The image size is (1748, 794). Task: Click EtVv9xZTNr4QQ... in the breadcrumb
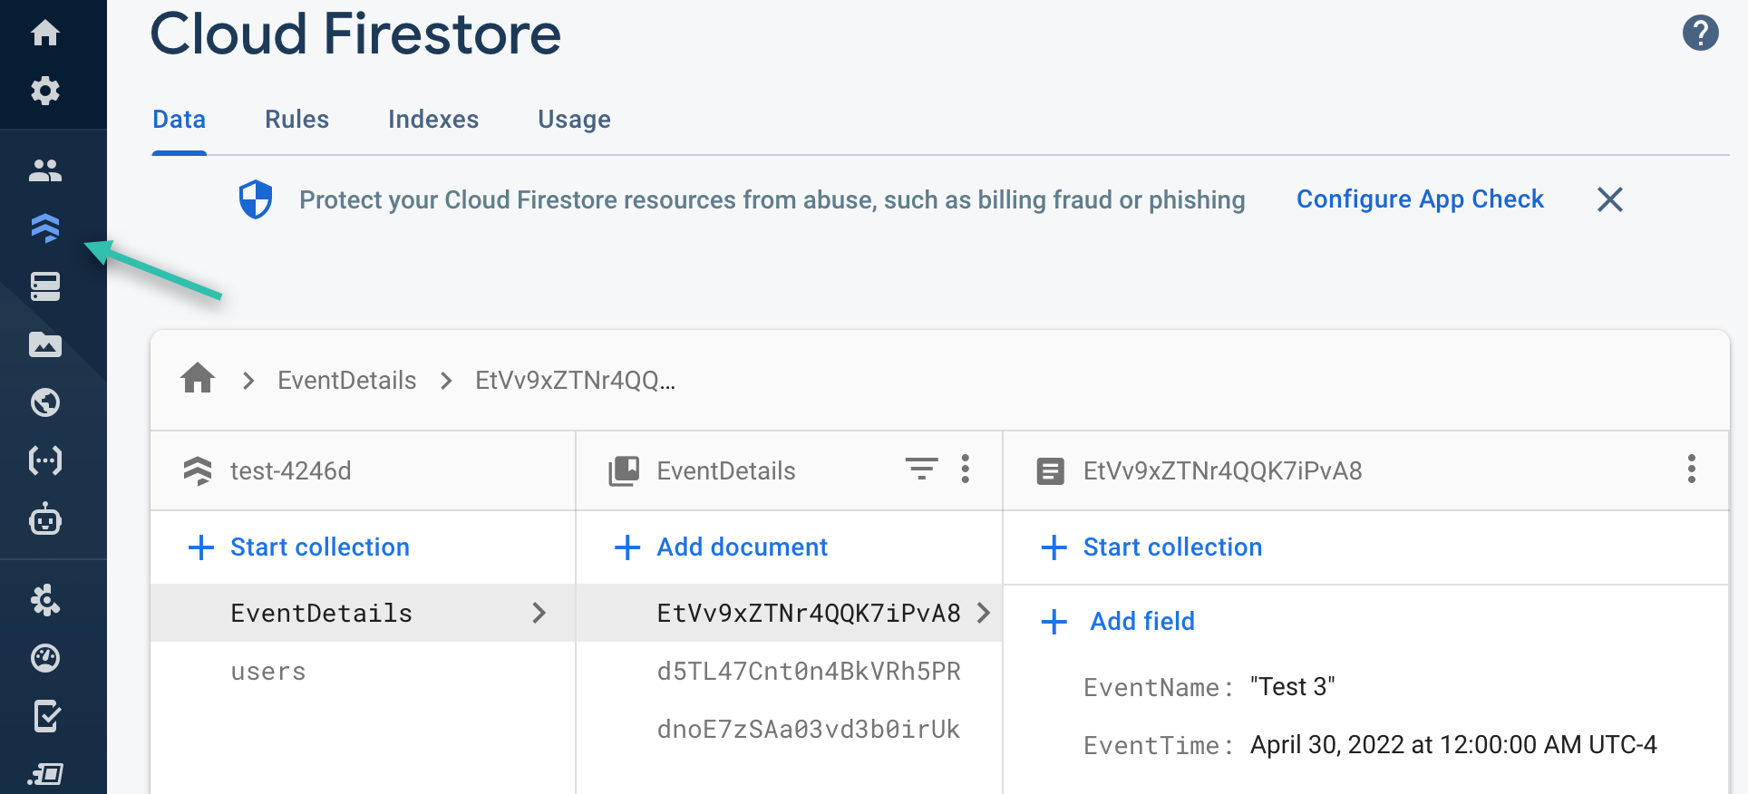coord(576,381)
